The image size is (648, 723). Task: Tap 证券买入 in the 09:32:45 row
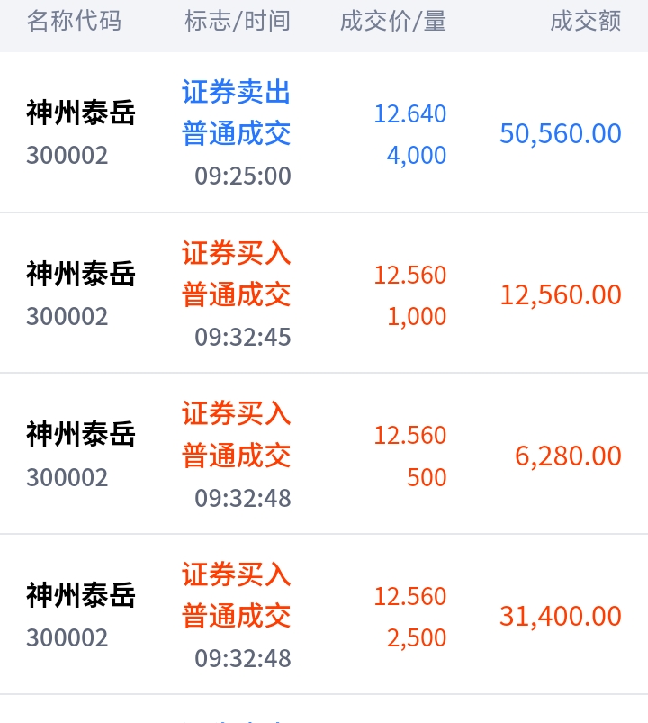(x=237, y=253)
